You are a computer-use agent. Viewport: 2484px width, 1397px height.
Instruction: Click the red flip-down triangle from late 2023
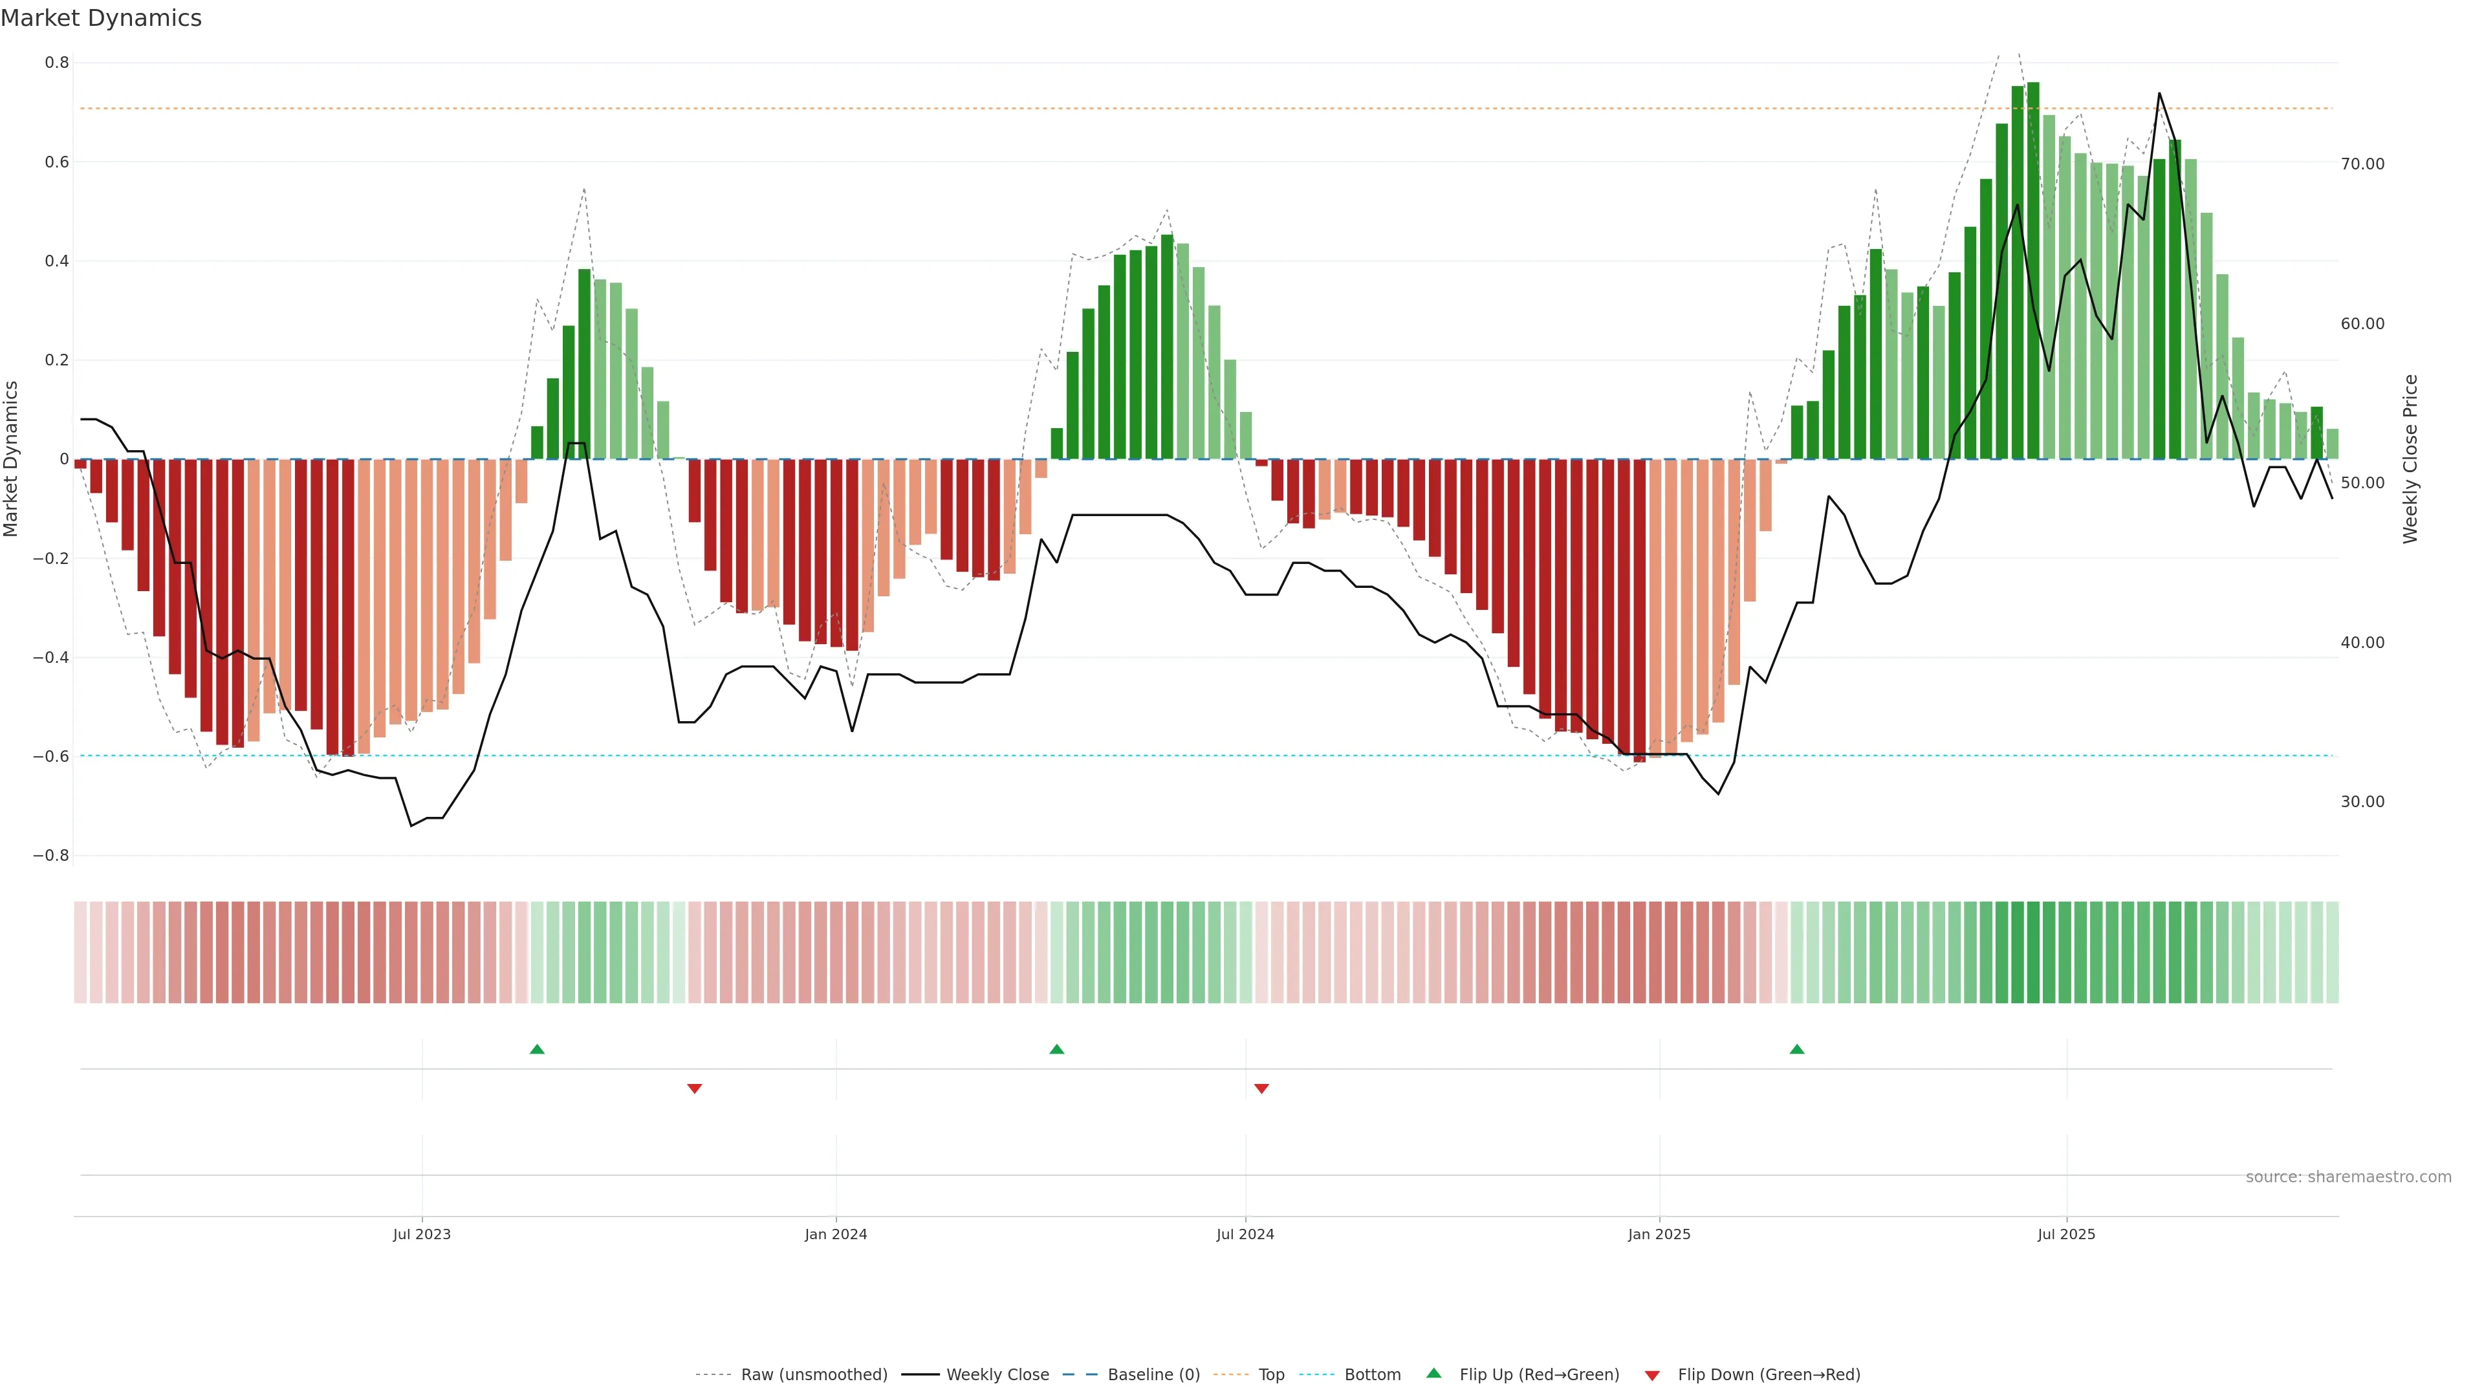click(x=694, y=1088)
